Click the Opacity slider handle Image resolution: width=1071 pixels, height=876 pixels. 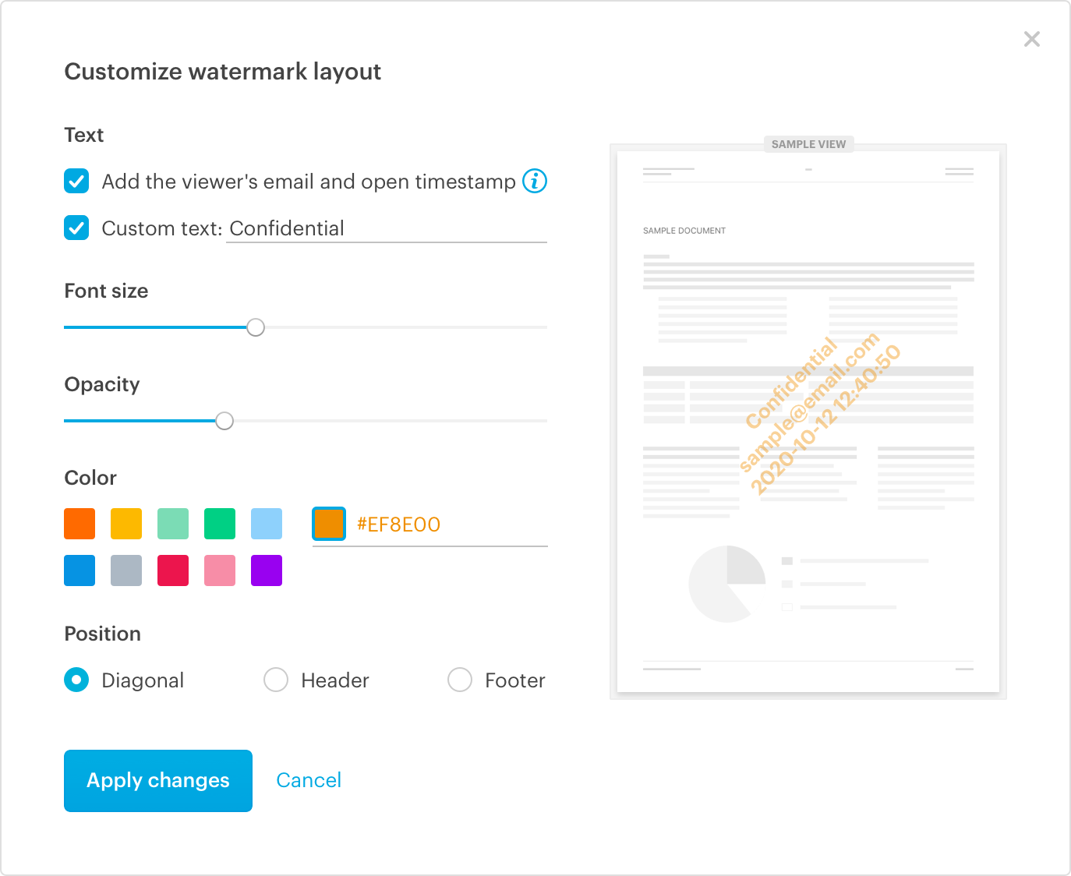[x=224, y=421]
